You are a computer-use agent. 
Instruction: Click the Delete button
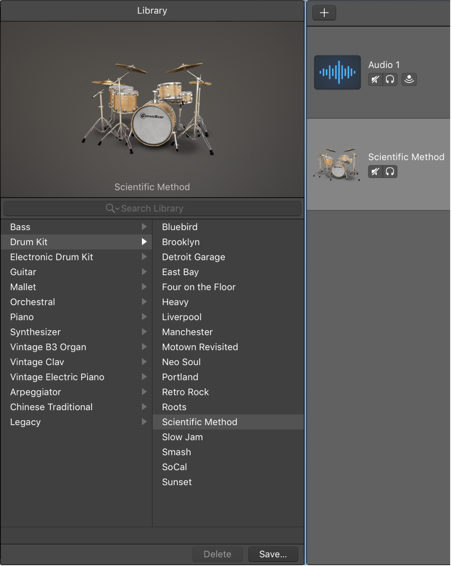tap(217, 554)
